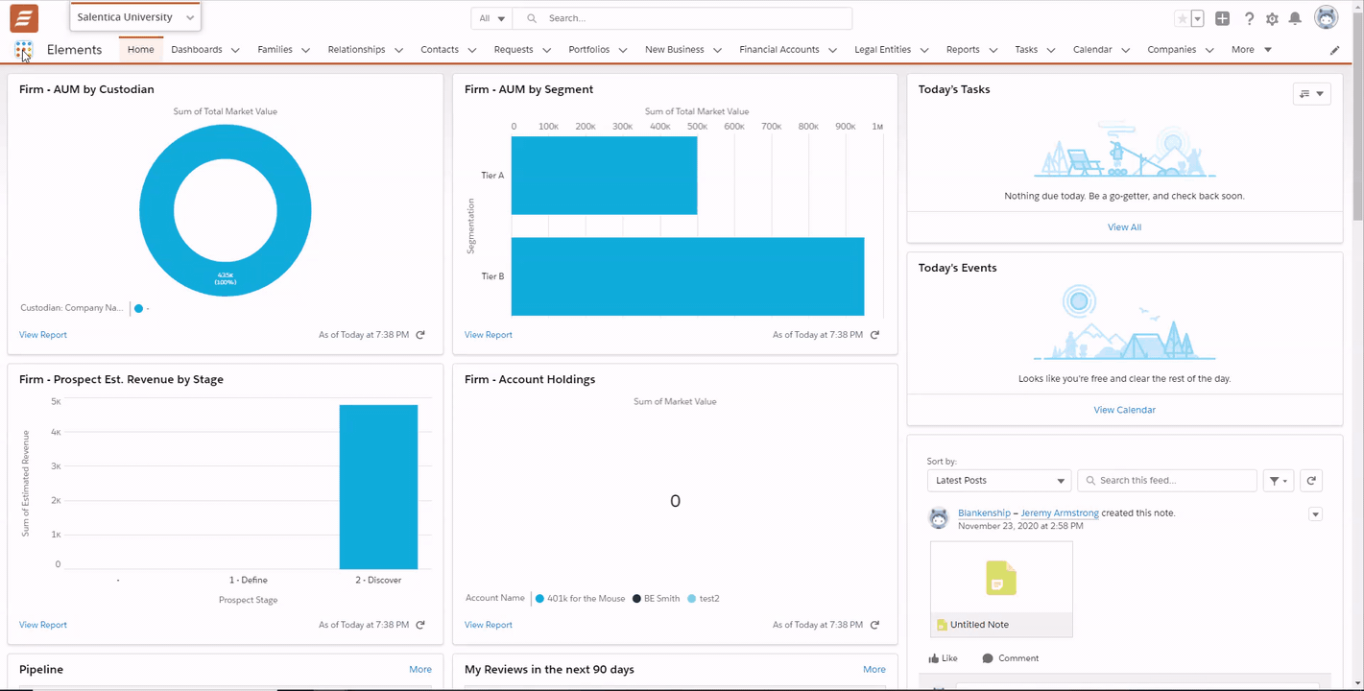Screen dimensions: 1364x691
Task: Open the Latest Posts sort dropdown
Action: [x=998, y=481]
